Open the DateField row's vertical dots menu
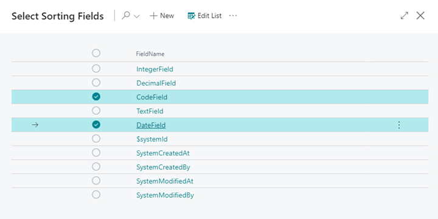Image resolution: width=438 pixels, height=219 pixels. click(x=399, y=125)
